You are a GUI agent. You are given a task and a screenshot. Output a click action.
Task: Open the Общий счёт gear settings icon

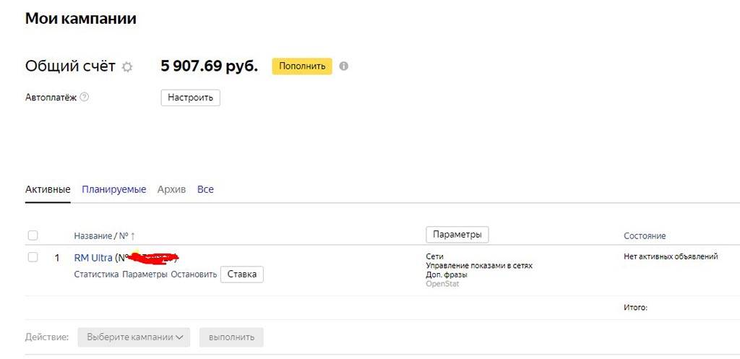[x=127, y=66]
